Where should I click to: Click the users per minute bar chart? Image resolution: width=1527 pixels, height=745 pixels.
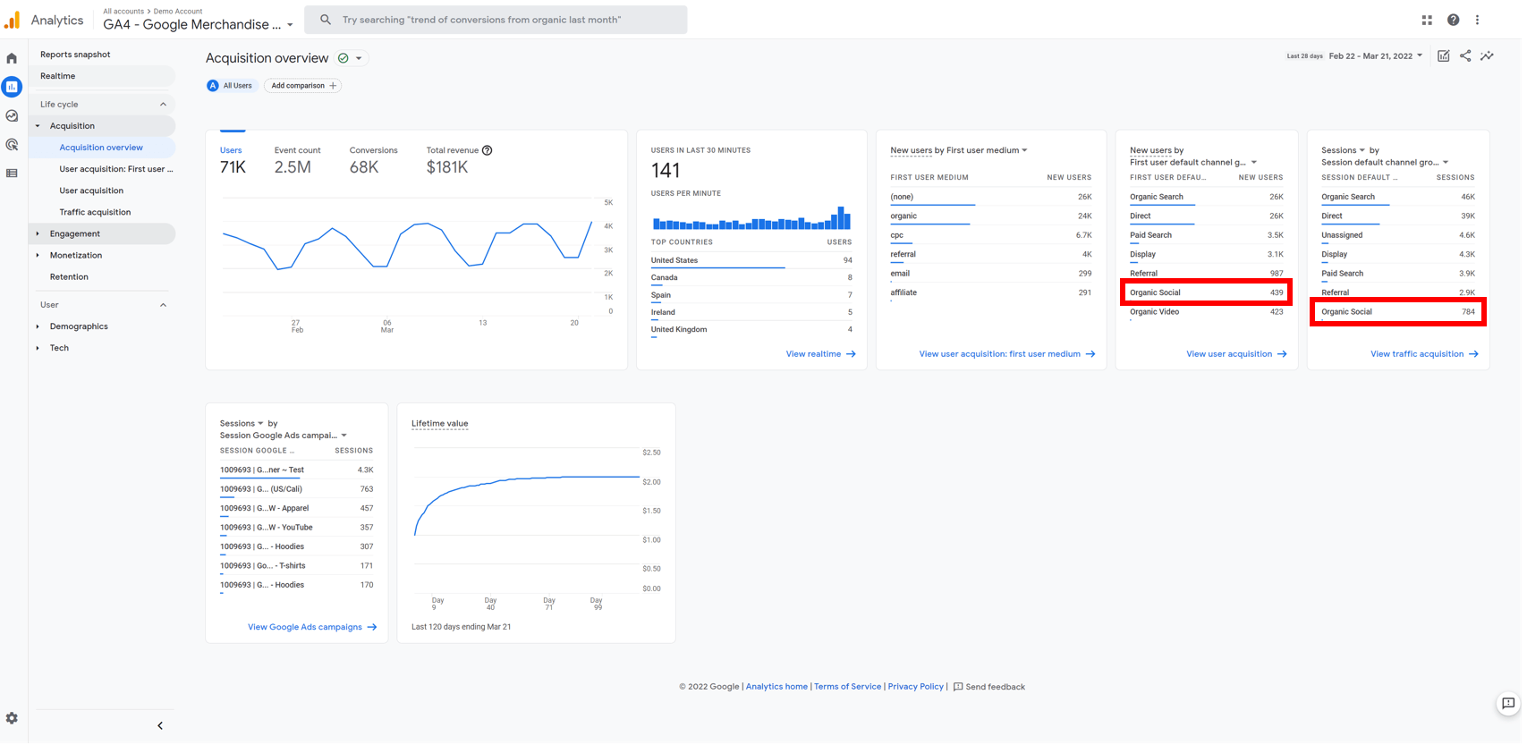(x=751, y=217)
